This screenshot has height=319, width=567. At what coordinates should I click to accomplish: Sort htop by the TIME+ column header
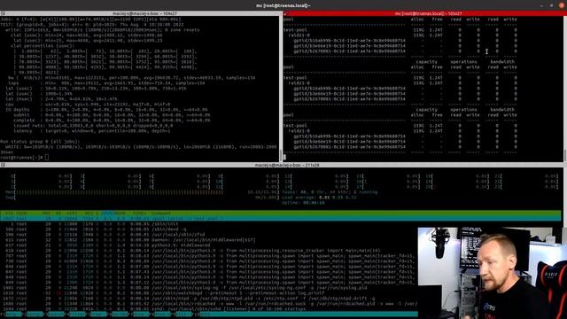pyautogui.click(x=140, y=213)
